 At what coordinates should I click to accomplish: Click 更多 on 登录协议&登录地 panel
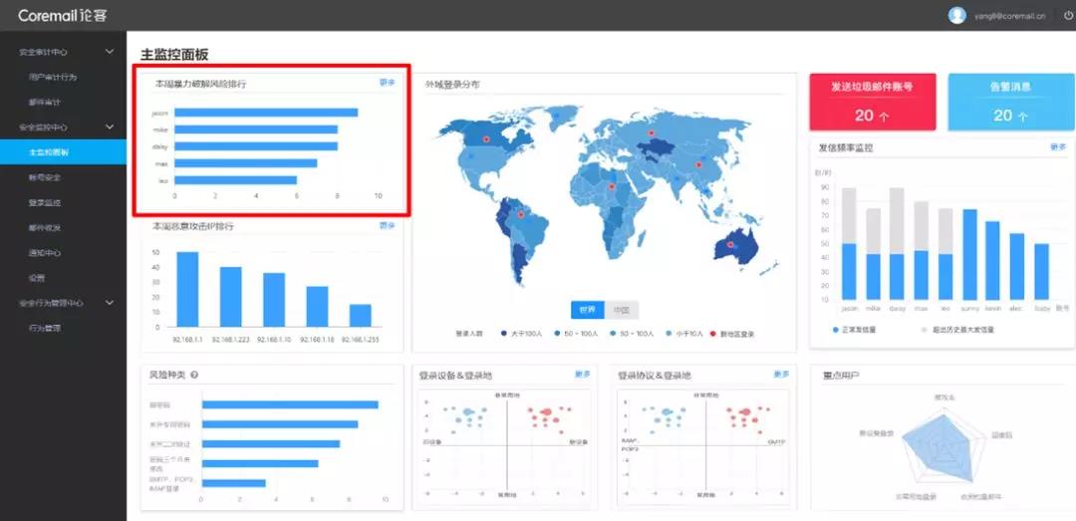tap(782, 375)
